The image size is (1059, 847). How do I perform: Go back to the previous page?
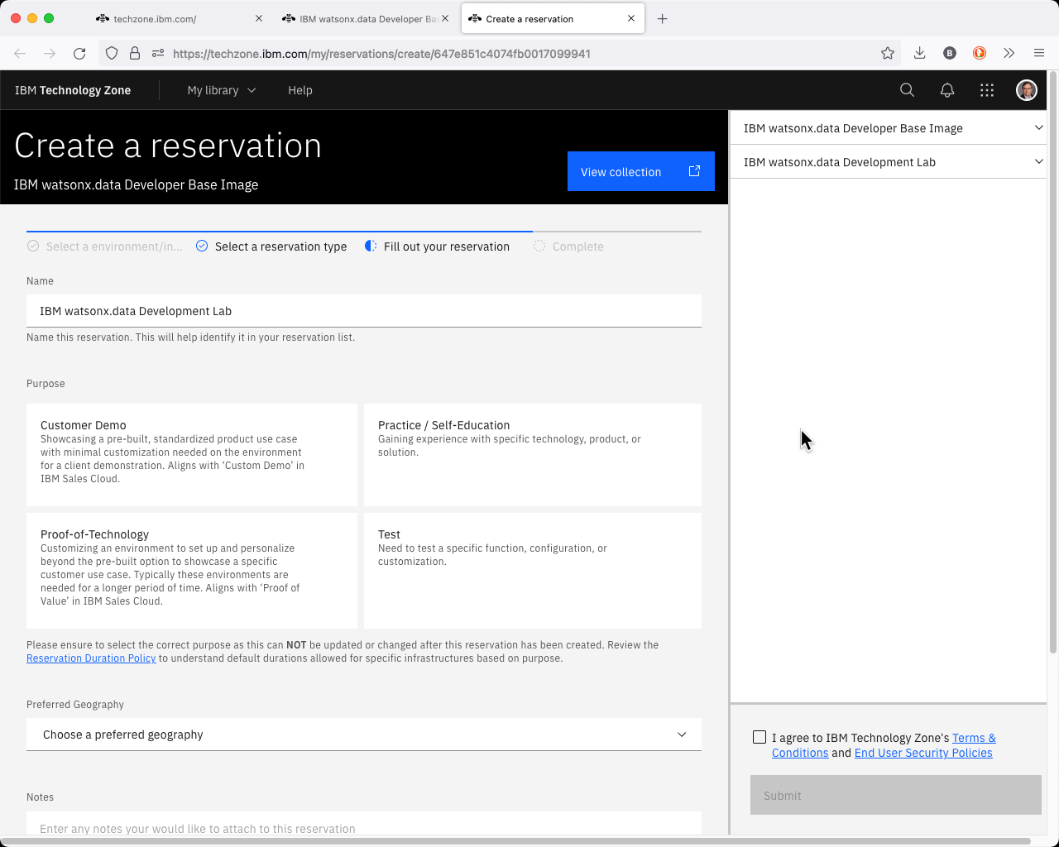coord(21,53)
